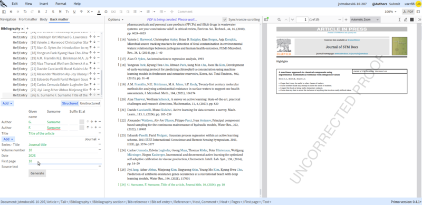Click the Undo arrow icon
The width and height of the screenshot is (422, 205).
(x=25, y=12)
